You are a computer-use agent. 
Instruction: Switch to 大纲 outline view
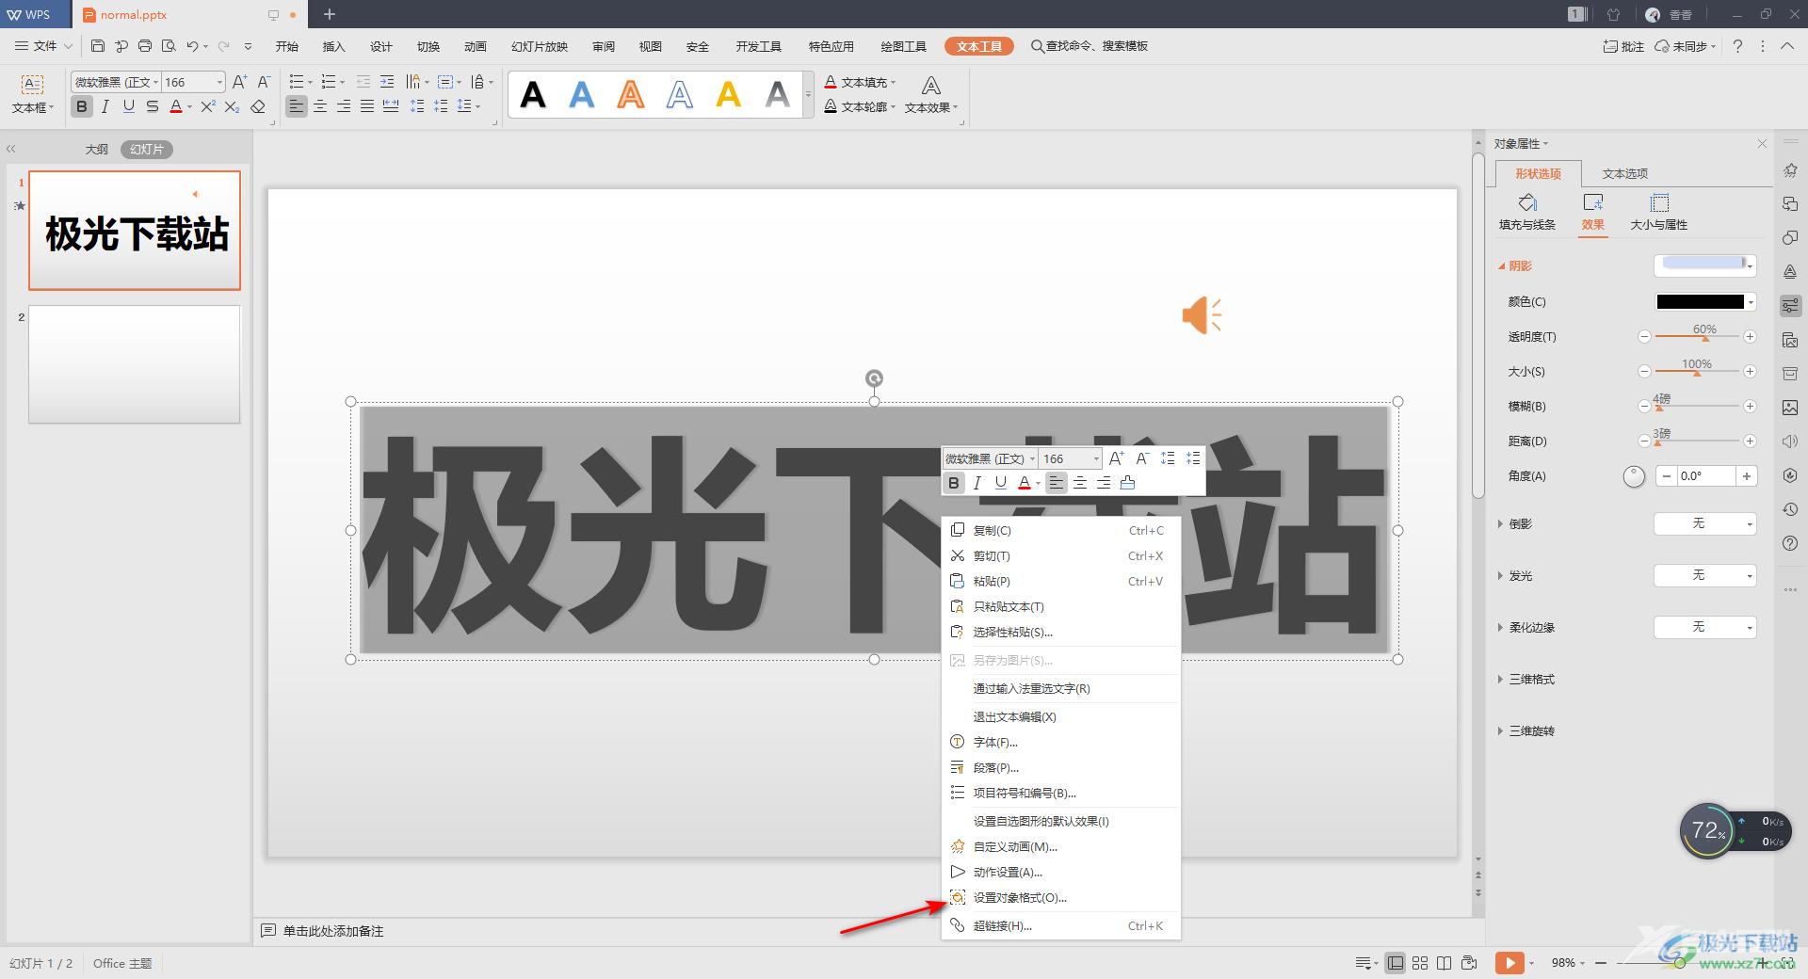point(96,150)
